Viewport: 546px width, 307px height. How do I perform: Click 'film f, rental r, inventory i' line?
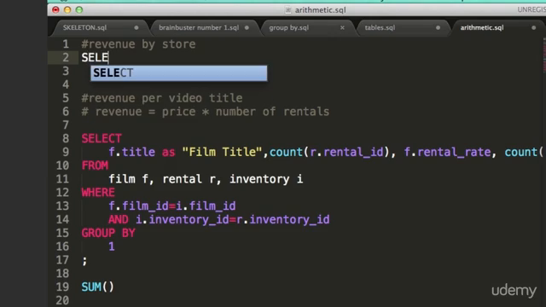pyautogui.click(x=206, y=179)
